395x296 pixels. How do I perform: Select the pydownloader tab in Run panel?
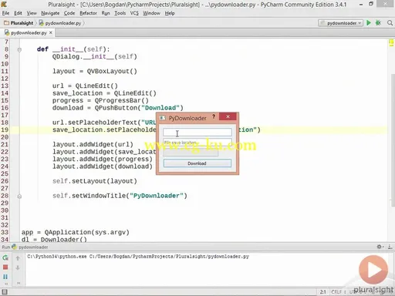pos(33,247)
